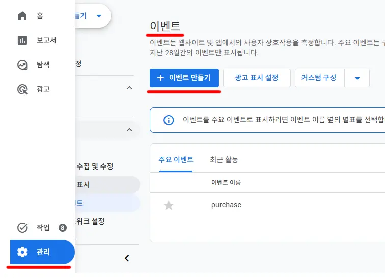The height and width of the screenshot is (278, 385).
Task: Open the Advertising (광고) cursor icon
Action: point(22,89)
